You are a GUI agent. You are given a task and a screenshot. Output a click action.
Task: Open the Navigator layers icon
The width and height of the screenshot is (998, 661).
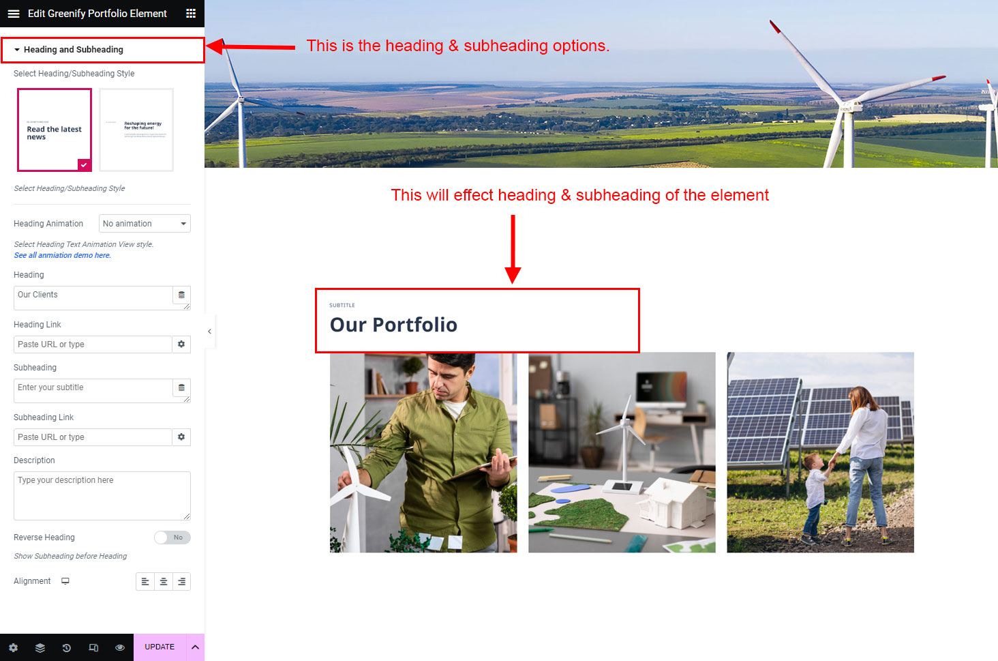(40, 647)
